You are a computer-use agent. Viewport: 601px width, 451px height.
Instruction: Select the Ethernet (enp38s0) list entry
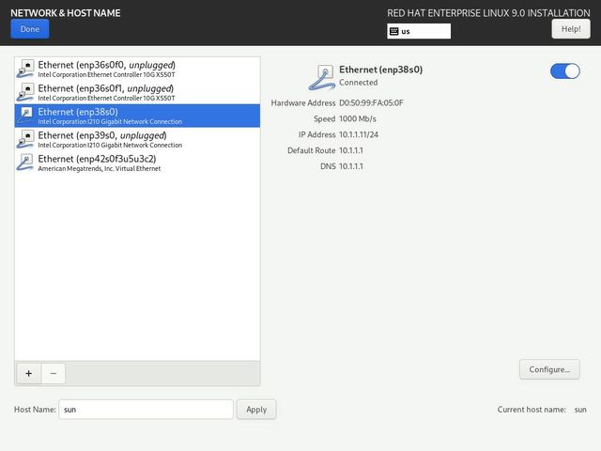[137, 116]
